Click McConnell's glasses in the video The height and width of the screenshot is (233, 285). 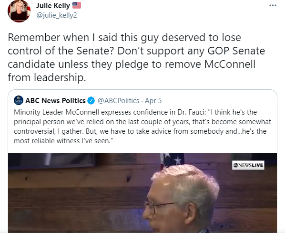point(159,206)
